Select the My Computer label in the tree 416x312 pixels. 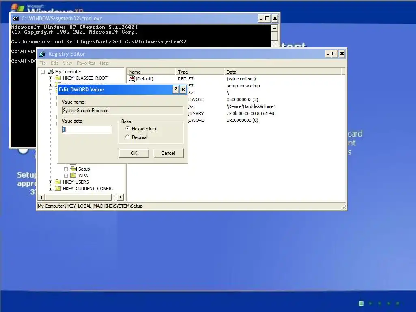(x=68, y=71)
